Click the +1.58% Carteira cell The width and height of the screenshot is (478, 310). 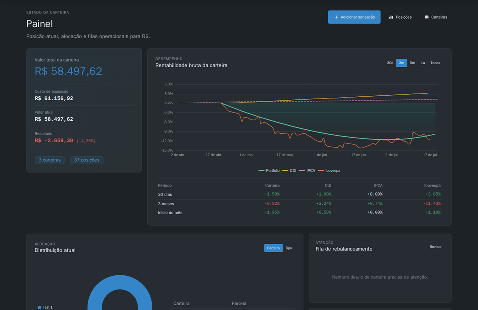[x=272, y=194]
